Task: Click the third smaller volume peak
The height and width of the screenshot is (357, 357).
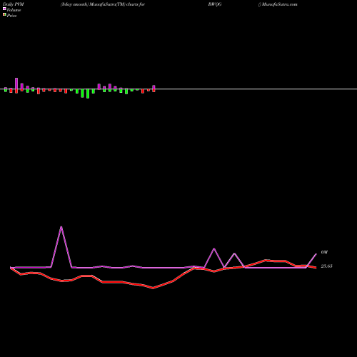Action: coord(234,253)
